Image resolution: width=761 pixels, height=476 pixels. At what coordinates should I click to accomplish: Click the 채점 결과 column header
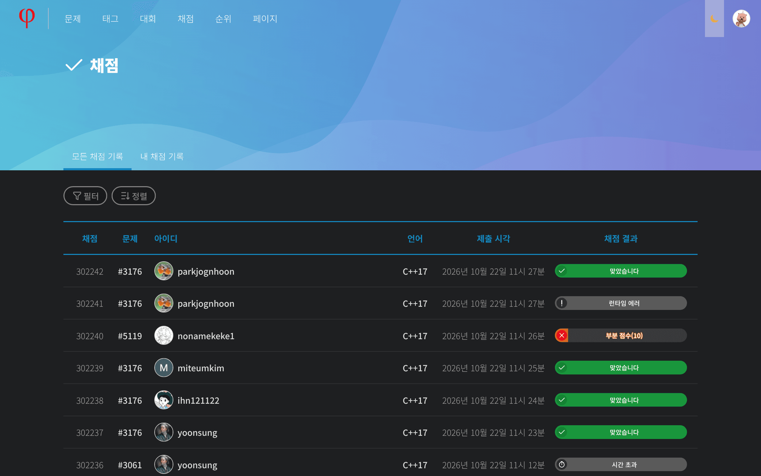(x=621, y=239)
